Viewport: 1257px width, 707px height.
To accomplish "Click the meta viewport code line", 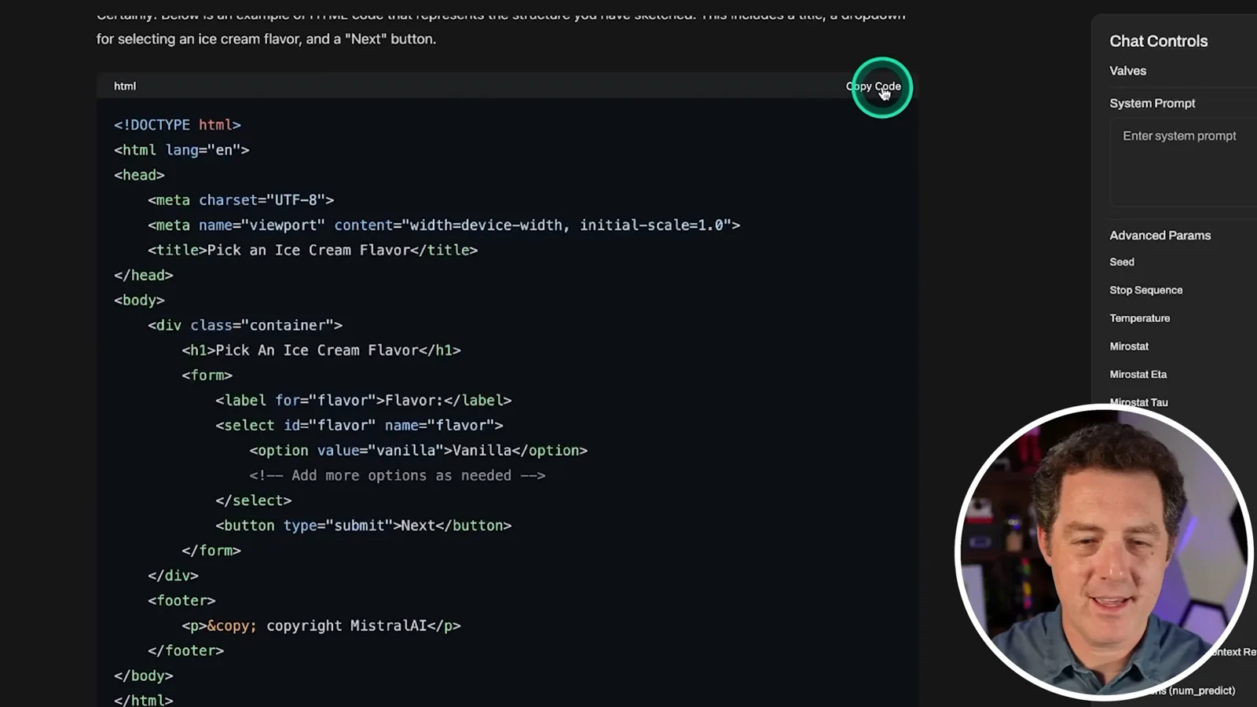I will [x=444, y=225].
